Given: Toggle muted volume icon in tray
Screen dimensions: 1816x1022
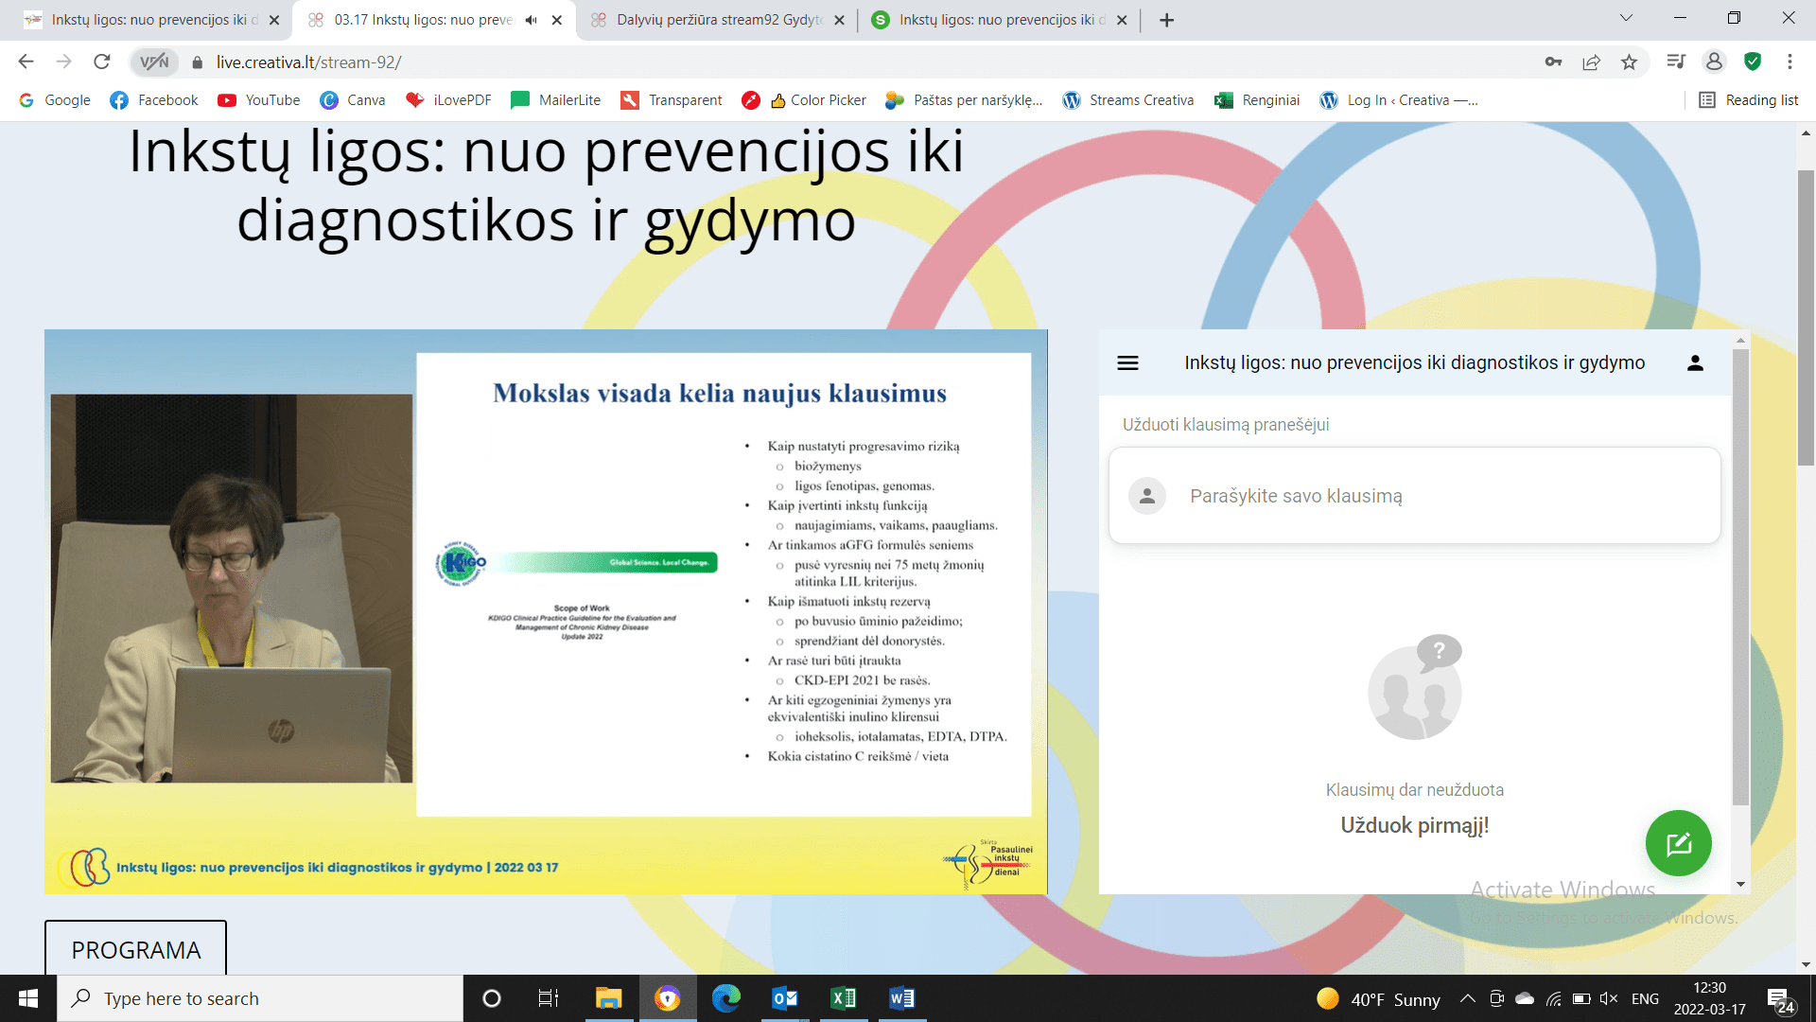Looking at the screenshot, I should [x=1608, y=998].
